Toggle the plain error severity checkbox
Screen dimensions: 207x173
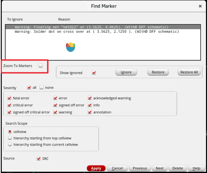click(x=55, y=98)
